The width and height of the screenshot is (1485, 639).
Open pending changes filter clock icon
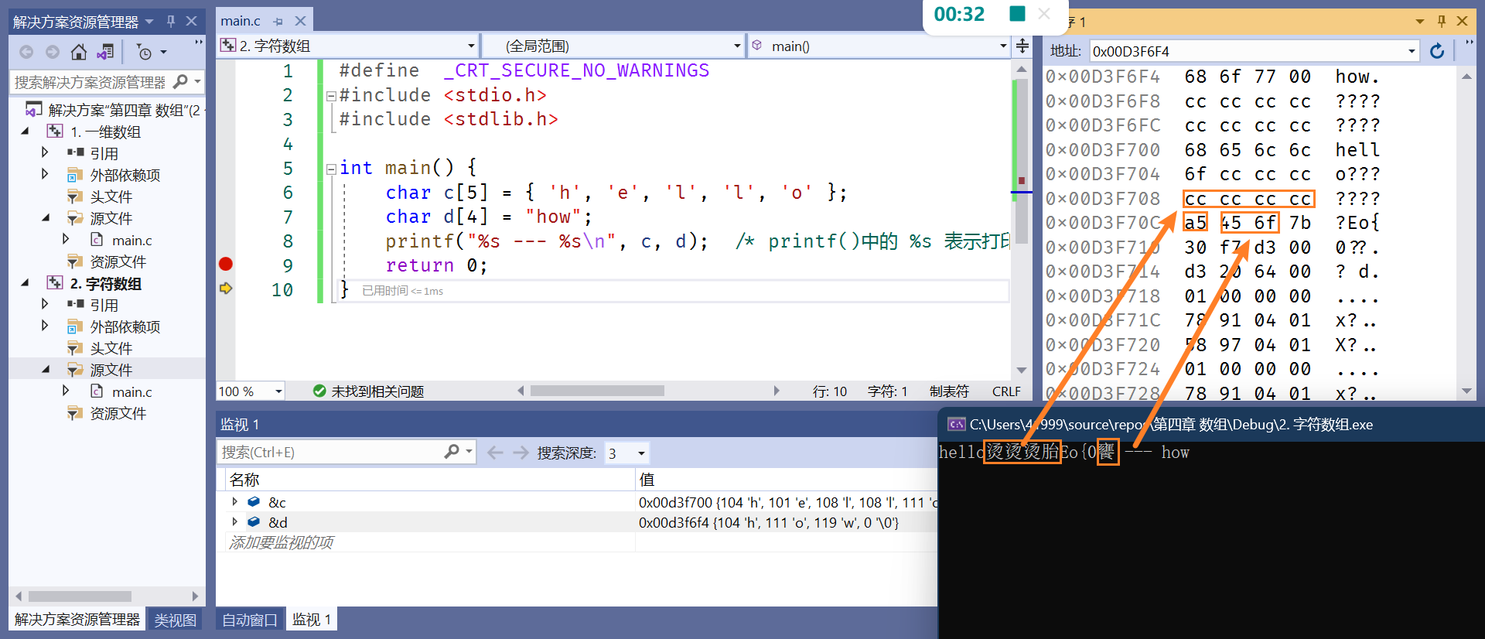point(145,52)
